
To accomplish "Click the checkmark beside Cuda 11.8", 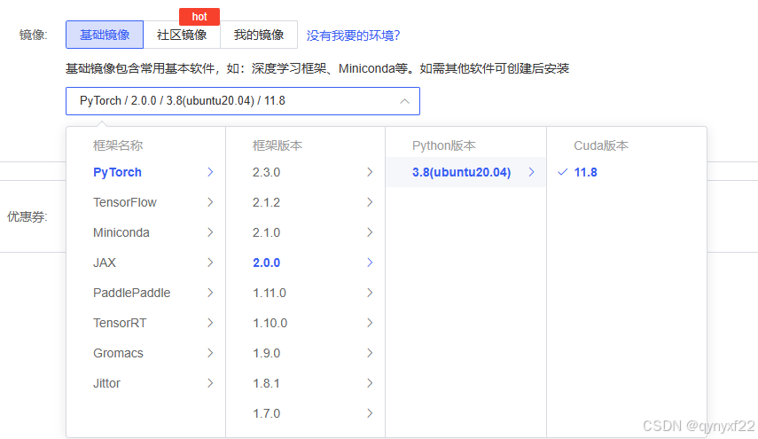I will (562, 172).
